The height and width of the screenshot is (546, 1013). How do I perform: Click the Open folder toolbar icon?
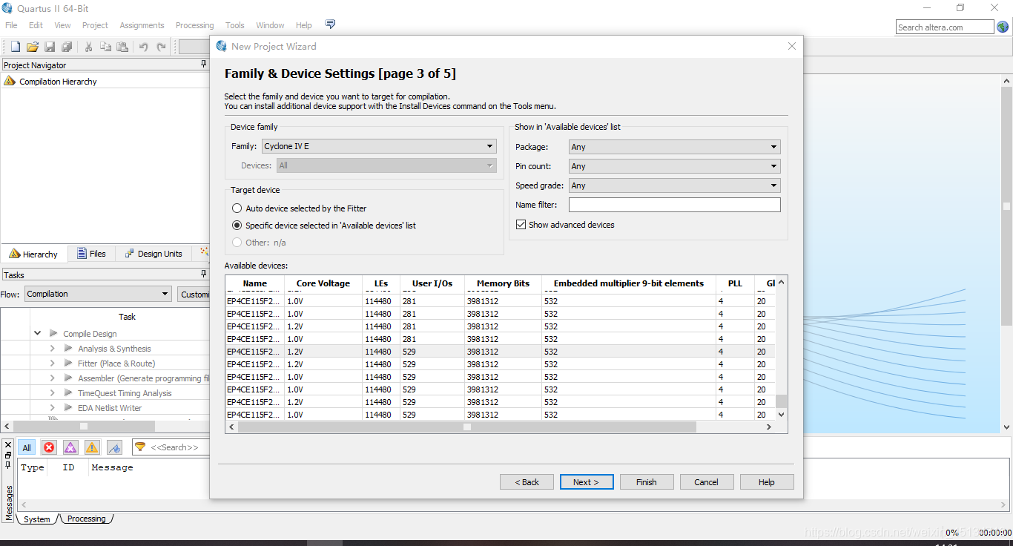point(33,47)
